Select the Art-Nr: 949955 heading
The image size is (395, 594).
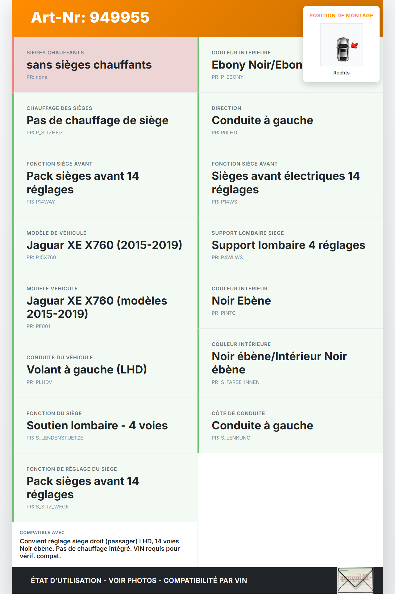(x=90, y=17)
